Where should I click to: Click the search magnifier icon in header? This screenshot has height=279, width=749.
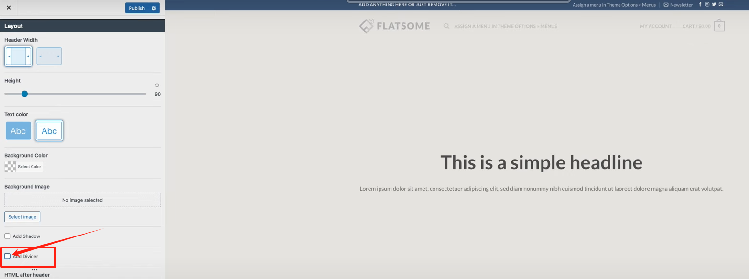(446, 26)
